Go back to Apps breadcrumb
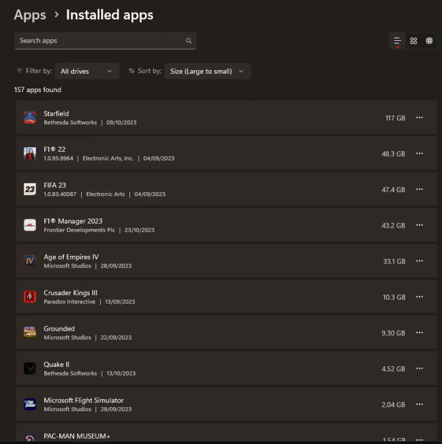This screenshot has height=444, width=442. point(30,15)
